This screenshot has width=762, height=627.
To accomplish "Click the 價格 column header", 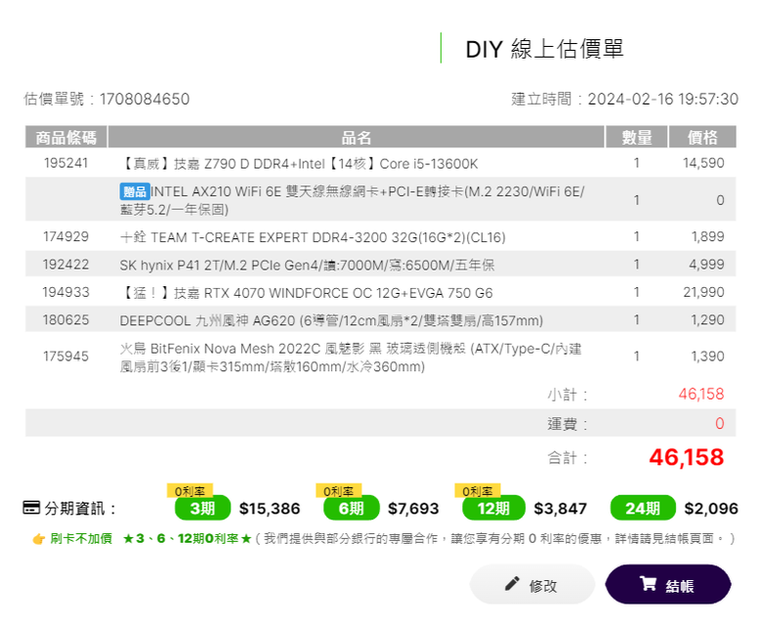I will (702, 137).
